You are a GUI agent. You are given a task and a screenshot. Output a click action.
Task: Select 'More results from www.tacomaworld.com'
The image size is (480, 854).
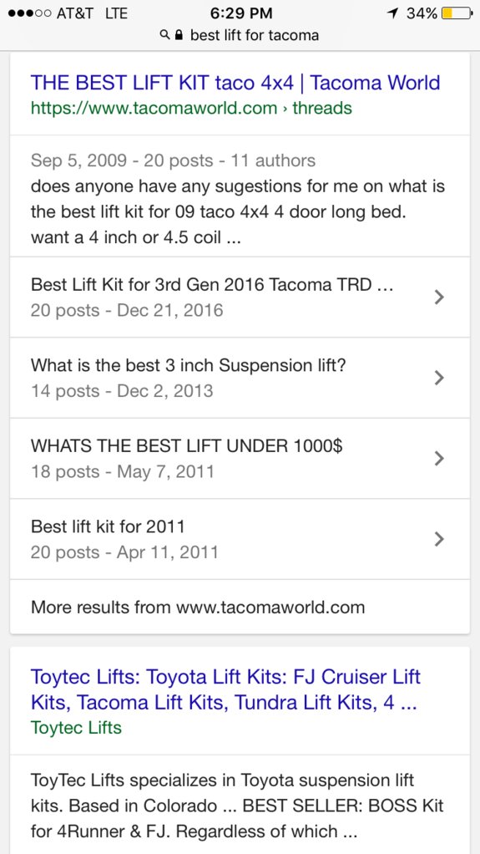point(240,607)
